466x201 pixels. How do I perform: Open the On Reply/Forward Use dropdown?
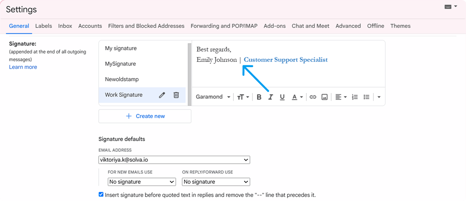tap(216, 182)
